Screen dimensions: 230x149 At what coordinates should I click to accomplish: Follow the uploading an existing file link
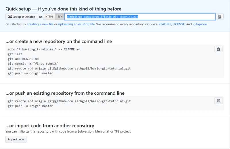pyautogui.click(x=76, y=24)
